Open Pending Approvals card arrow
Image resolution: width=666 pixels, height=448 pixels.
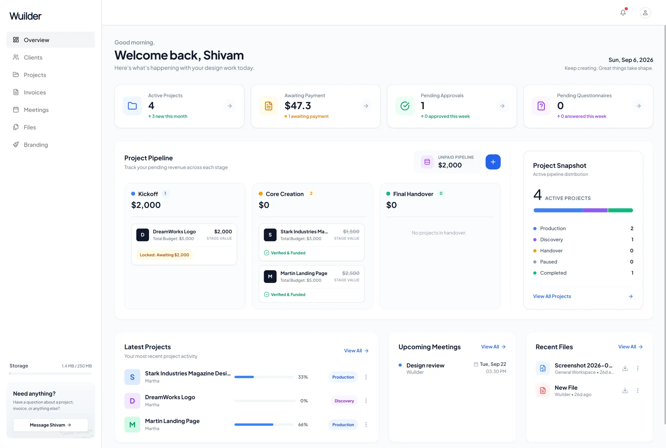[502, 106]
